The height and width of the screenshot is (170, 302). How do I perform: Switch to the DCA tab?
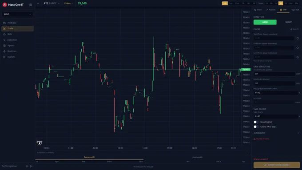tap(296, 10)
